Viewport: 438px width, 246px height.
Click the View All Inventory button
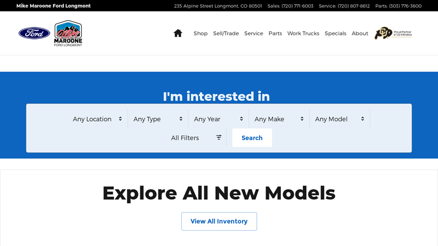pyautogui.click(x=219, y=221)
